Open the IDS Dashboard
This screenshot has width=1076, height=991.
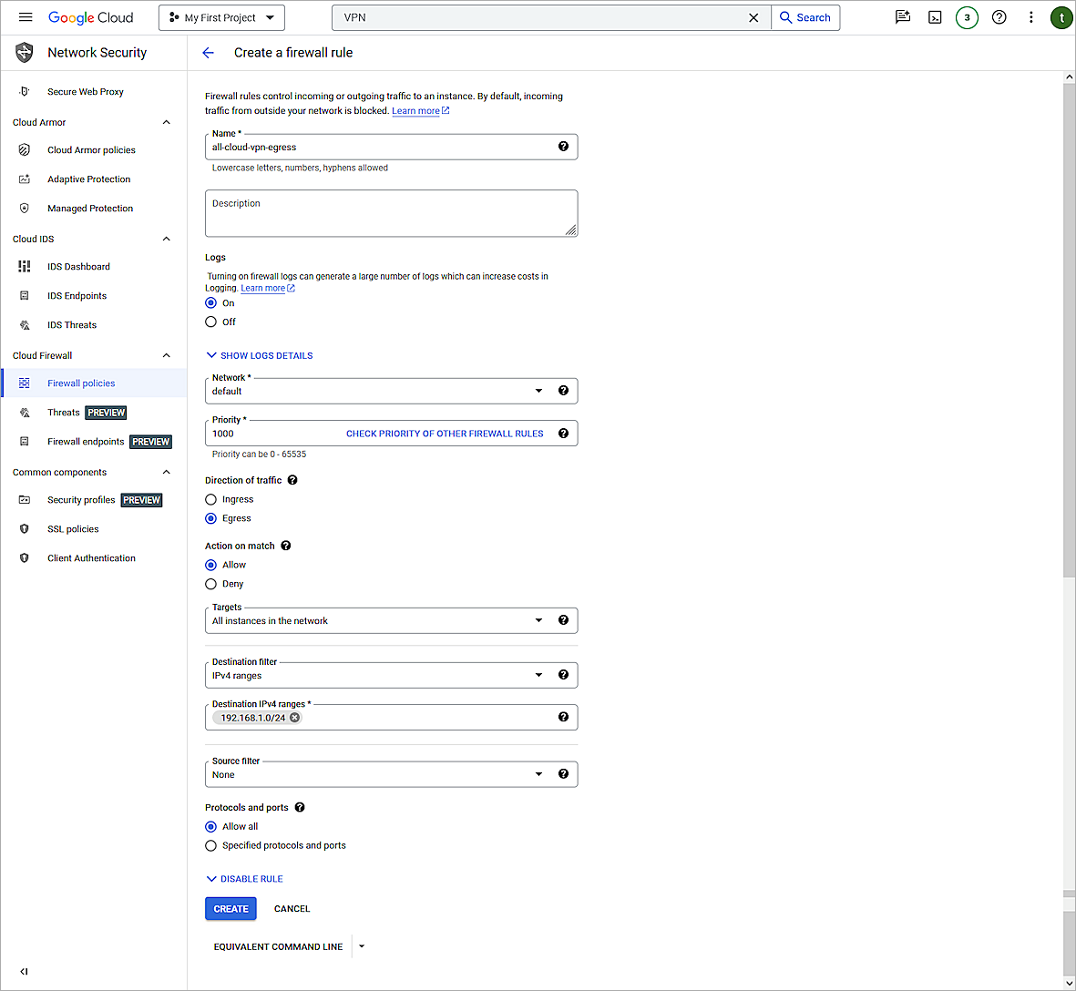coord(80,266)
